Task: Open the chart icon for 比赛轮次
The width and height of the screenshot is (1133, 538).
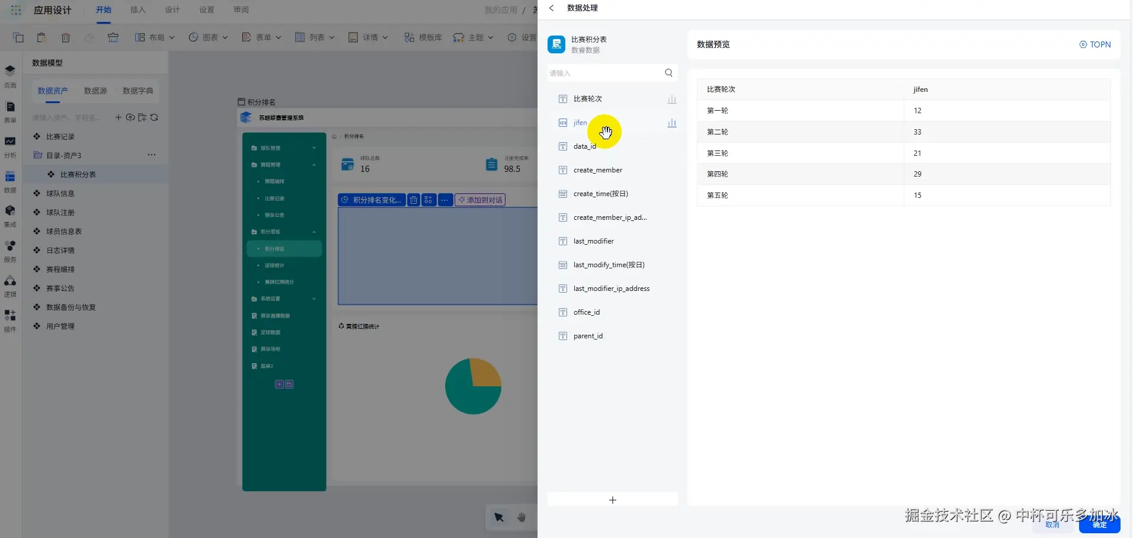Action: [672, 100]
